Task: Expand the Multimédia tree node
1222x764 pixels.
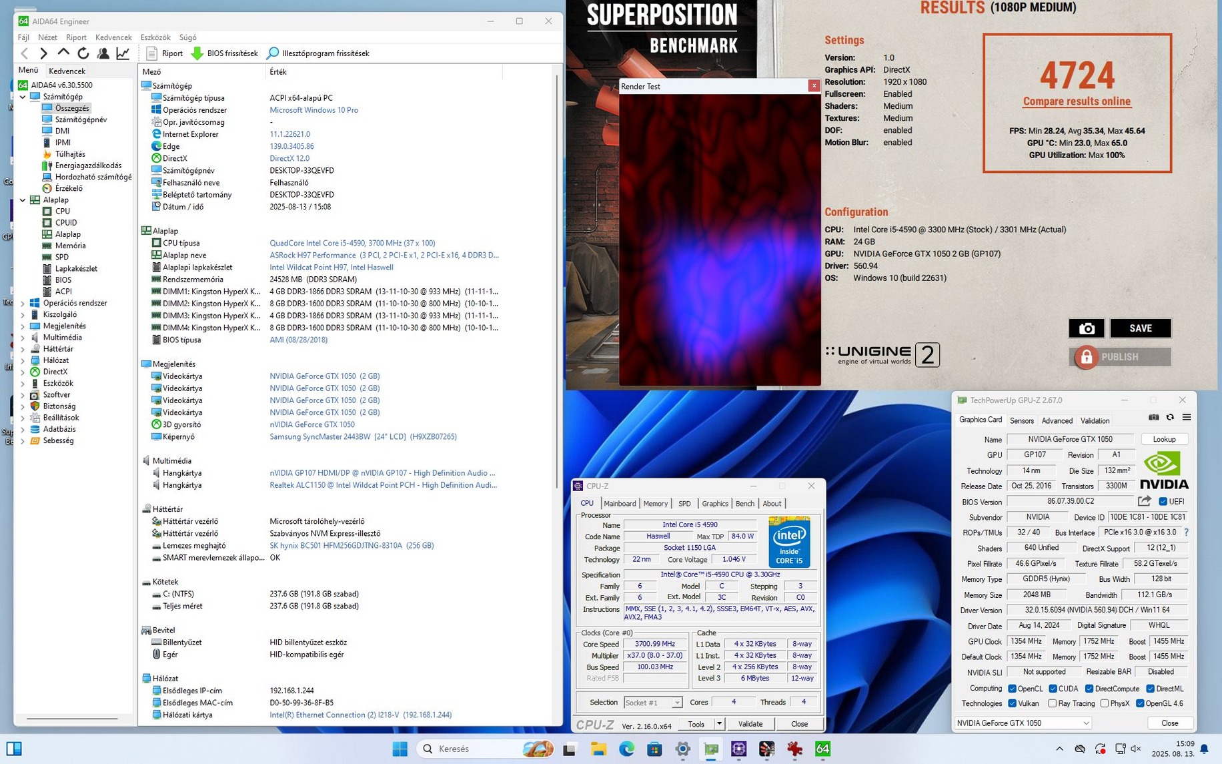Action: pyautogui.click(x=23, y=338)
